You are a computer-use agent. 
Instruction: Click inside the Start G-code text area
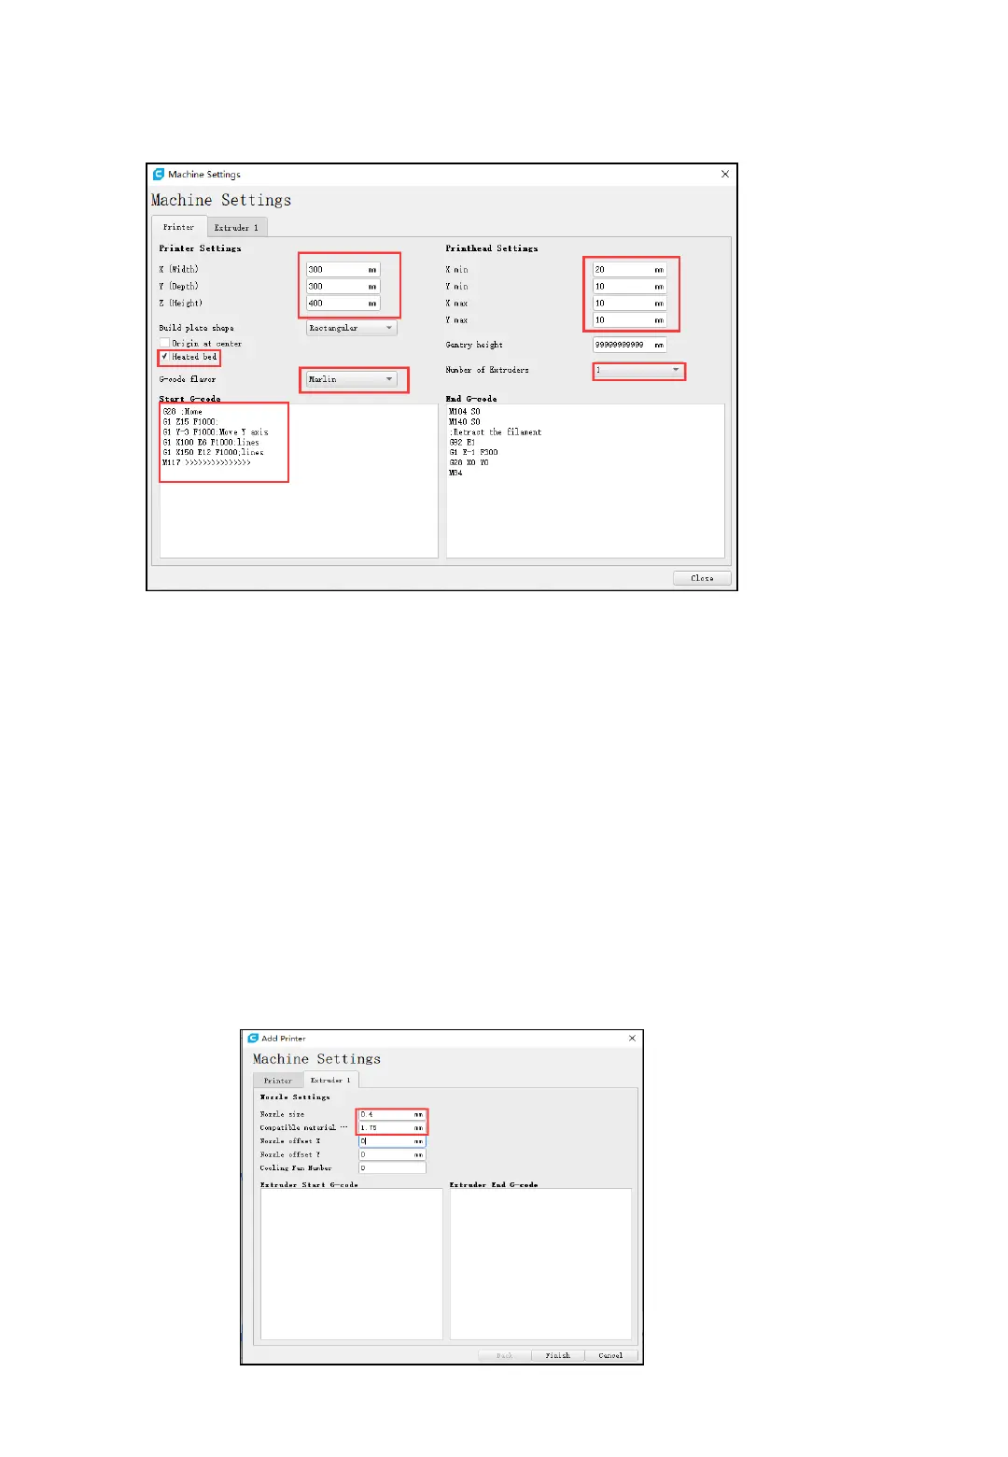pos(299,481)
